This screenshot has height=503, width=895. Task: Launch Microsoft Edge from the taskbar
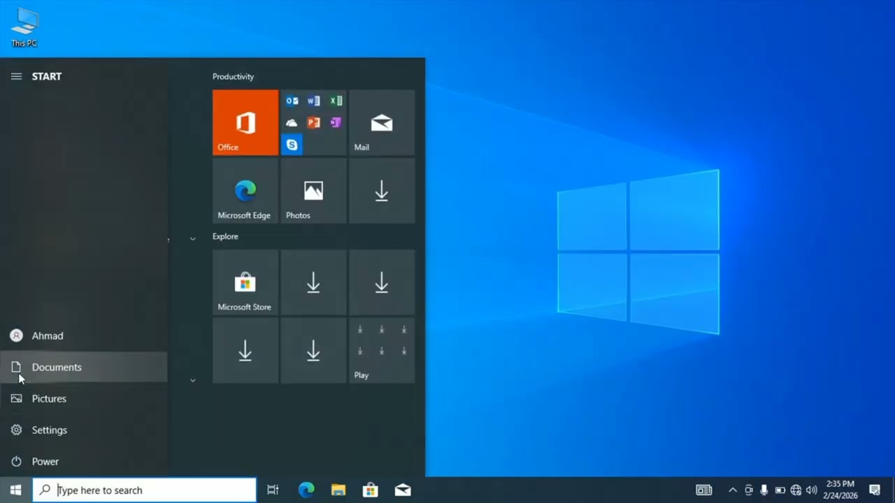306,490
